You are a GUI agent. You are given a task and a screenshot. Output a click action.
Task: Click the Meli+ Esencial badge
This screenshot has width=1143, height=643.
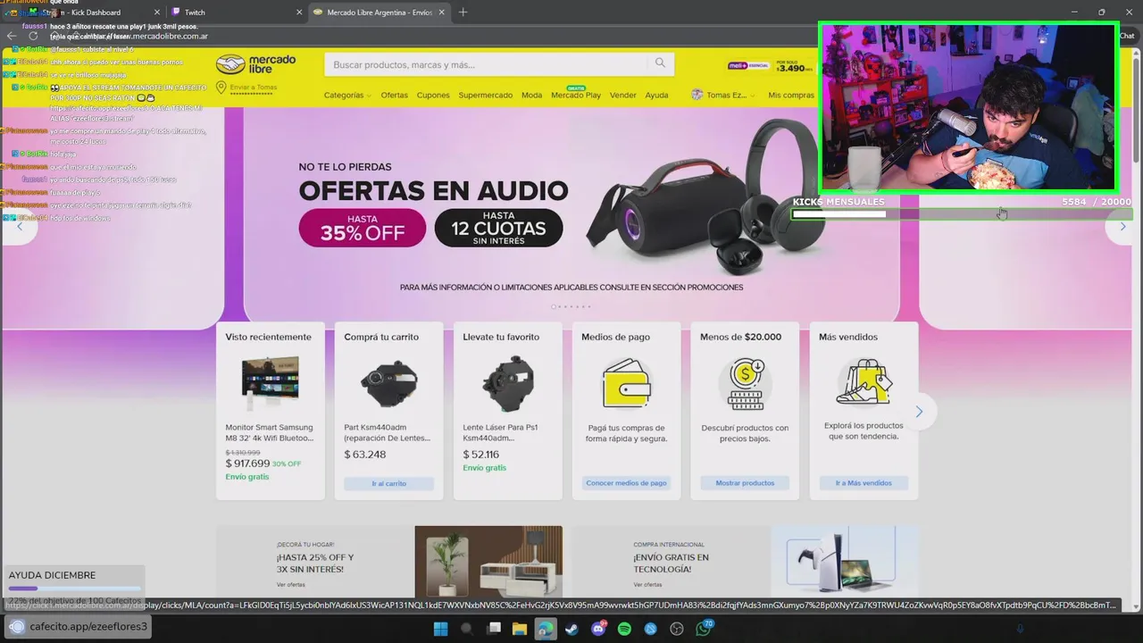[x=748, y=66]
